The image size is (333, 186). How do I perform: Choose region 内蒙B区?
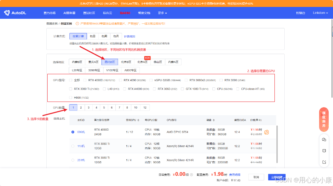coord(77,62)
